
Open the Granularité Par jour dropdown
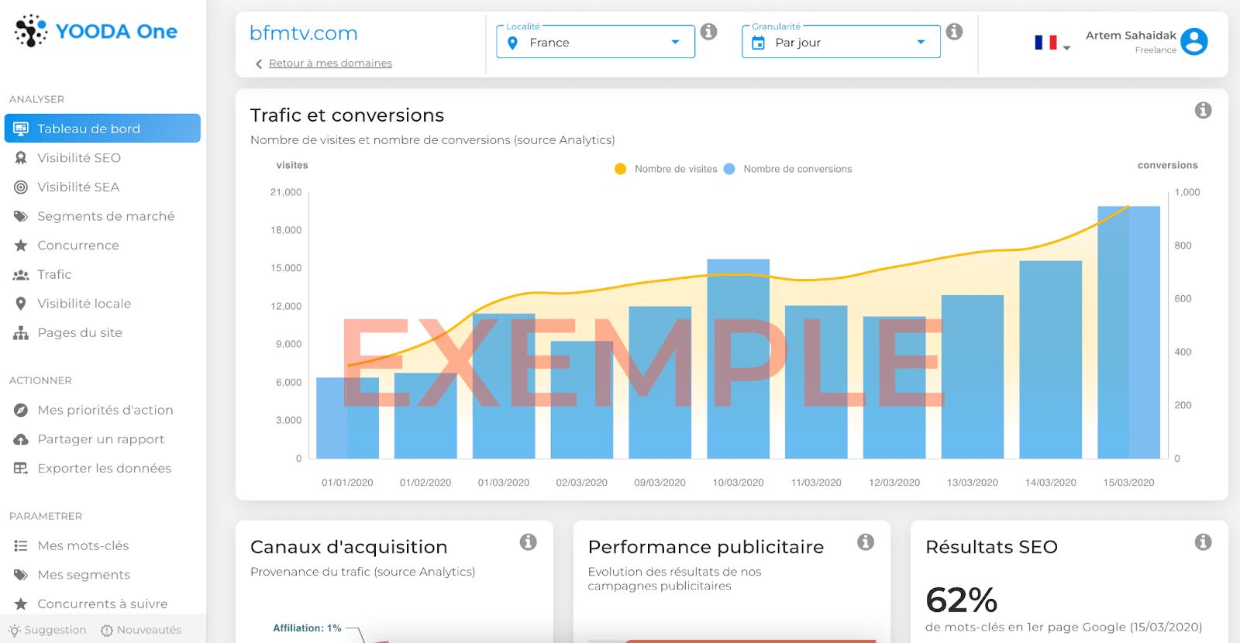pos(841,42)
